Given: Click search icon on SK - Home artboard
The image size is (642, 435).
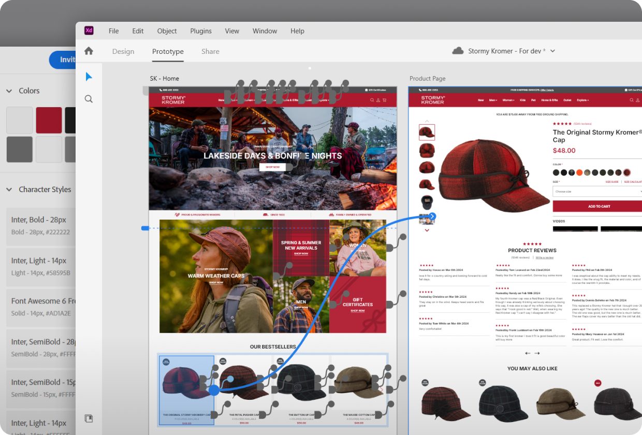Looking at the screenshot, I should click(x=372, y=100).
